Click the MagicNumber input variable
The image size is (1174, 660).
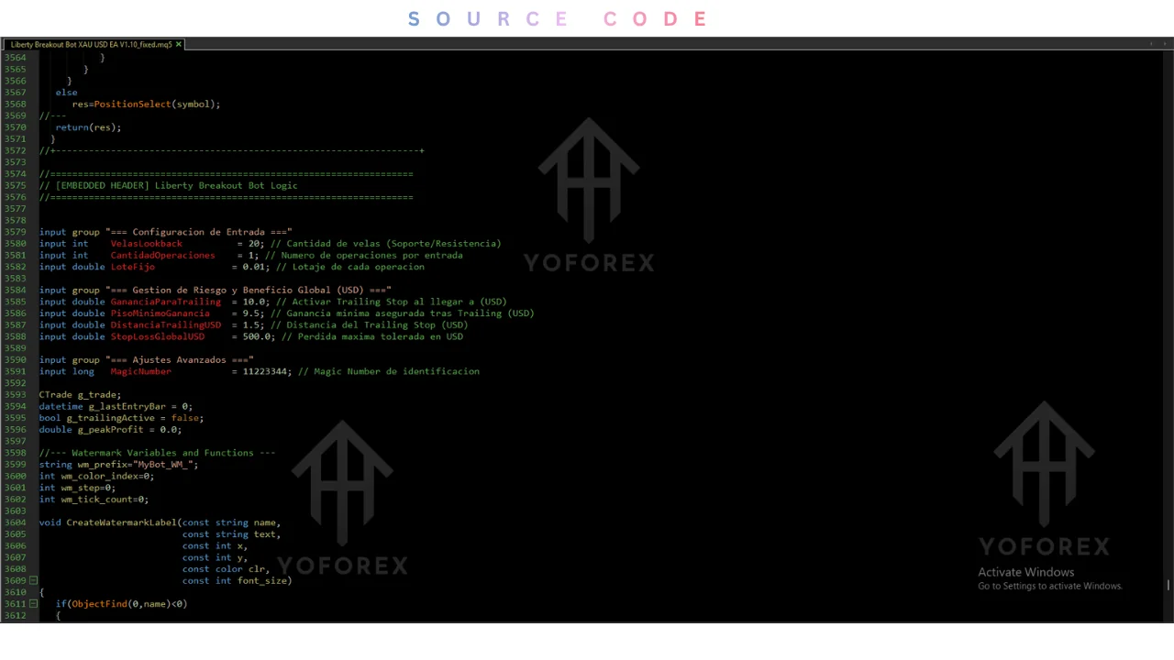pyautogui.click(x=141, y=371)
